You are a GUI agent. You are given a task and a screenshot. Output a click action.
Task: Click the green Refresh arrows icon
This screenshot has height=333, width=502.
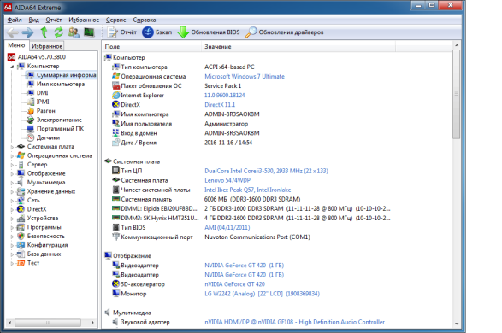(59, 32)
